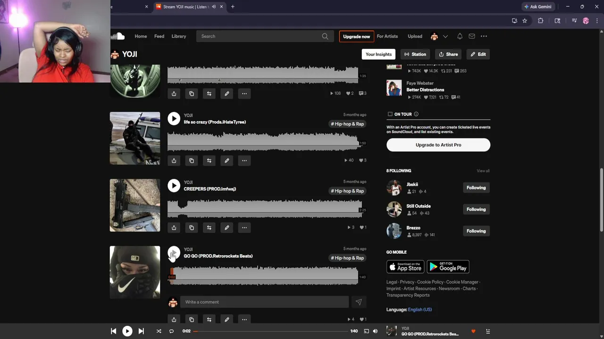
Task: Toggle repeat in the player
Action: click(x=171, y=331)
